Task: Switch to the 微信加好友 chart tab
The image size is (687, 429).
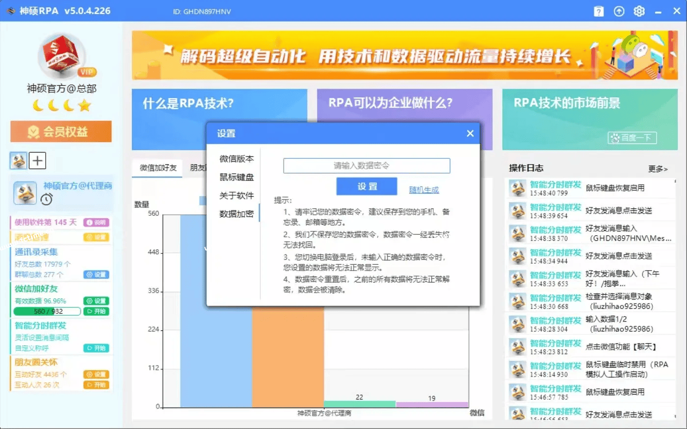Action: pyautogui.click(x=158, y=168)
